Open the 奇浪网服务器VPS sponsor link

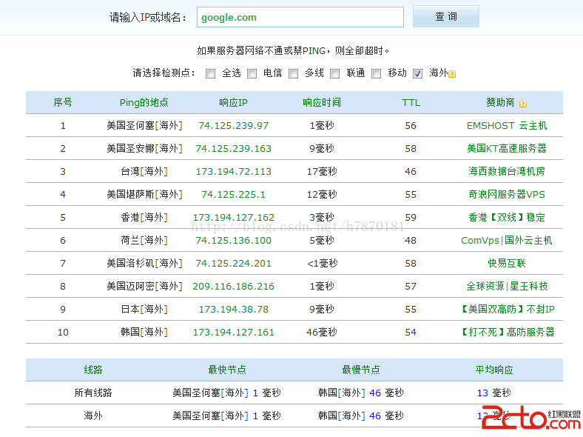pyautogui.click(x=507, y=195)
